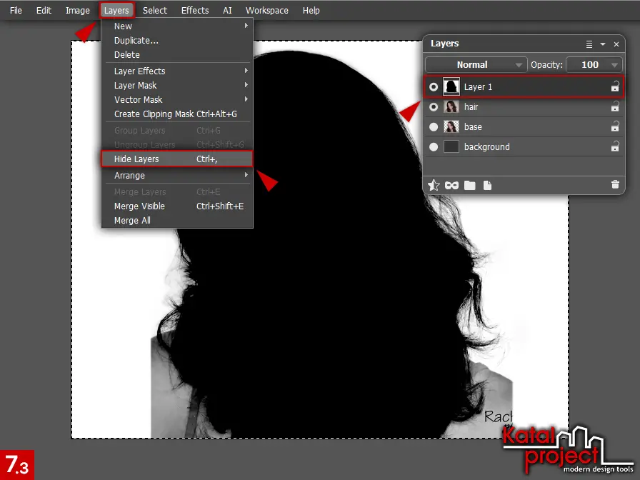Unlock the background layer padlock
640x480 pixels.
[614, 146]
